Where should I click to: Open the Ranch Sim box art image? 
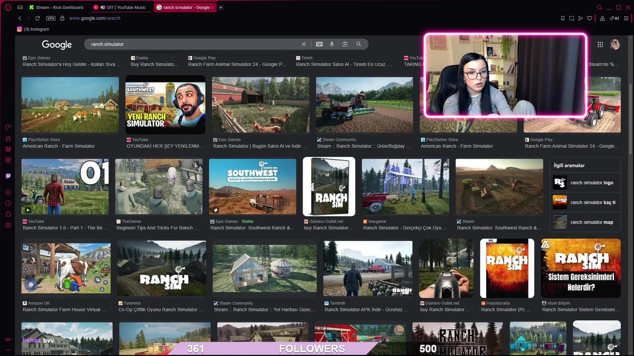click(x=329, y=187)
